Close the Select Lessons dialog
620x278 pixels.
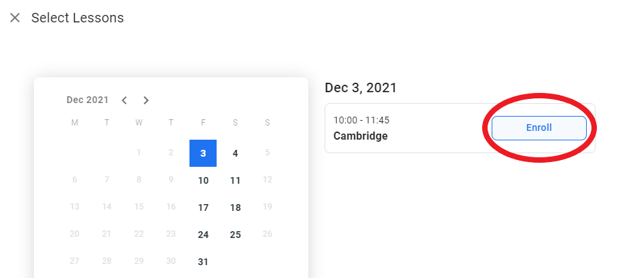[15, 18]
